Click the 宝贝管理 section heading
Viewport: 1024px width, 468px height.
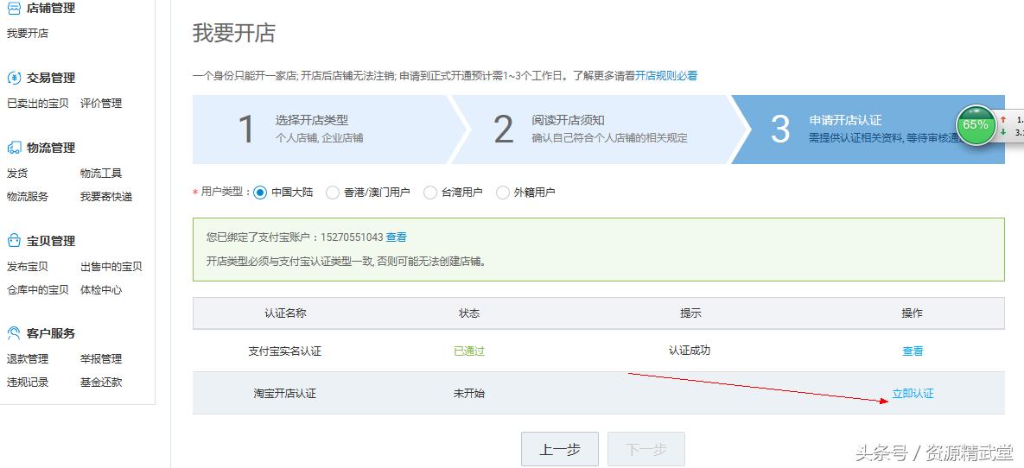(51, 241)
